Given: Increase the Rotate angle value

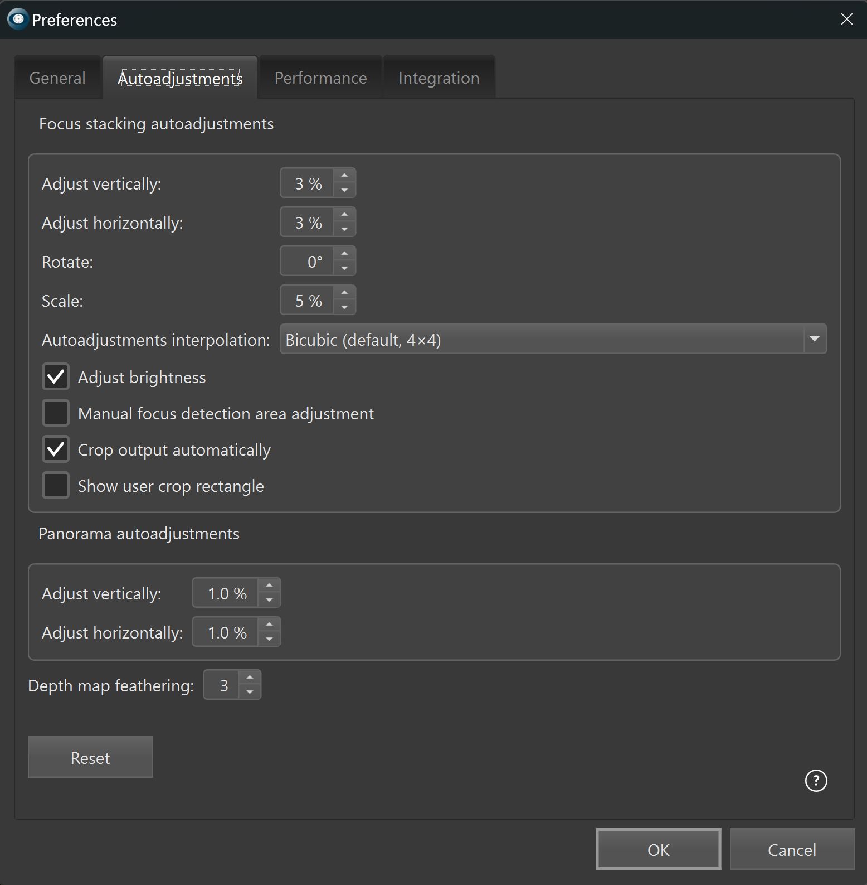Looking at the screenshot, I should [344, 254].
